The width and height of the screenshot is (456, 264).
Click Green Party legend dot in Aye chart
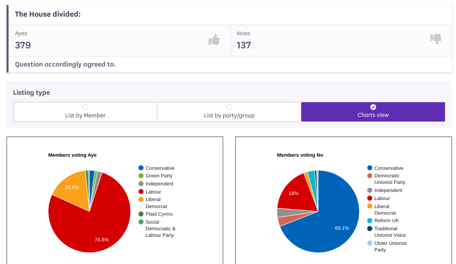point(141,176)
